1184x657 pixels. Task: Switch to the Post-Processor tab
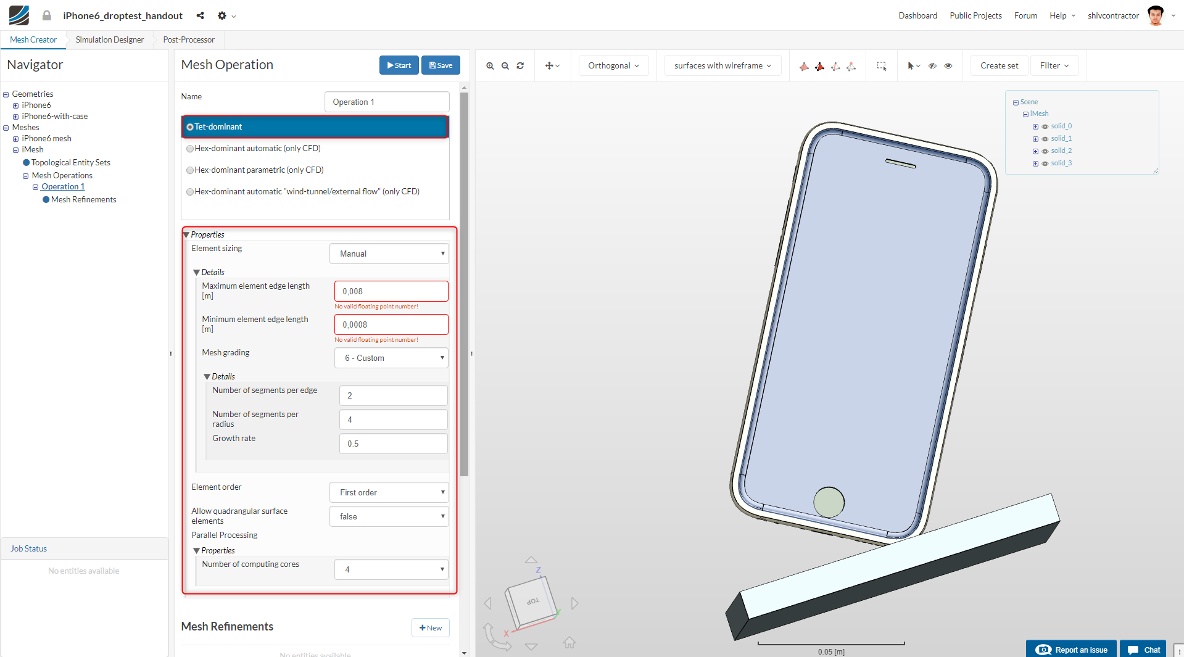coord(189,39)
